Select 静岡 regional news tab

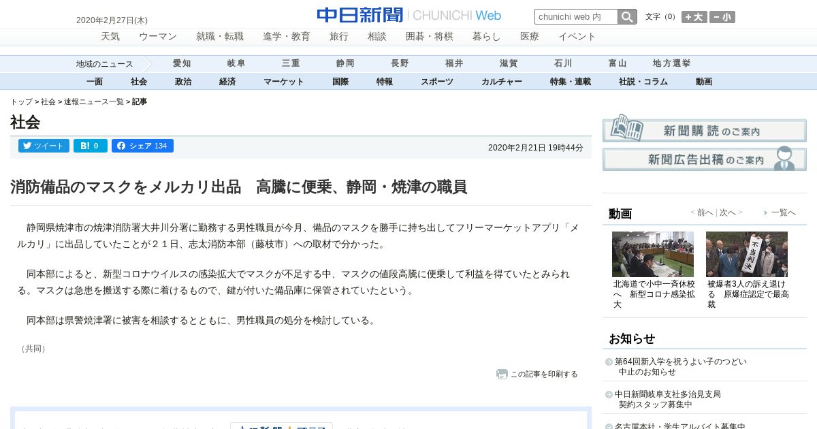[345, 63]
